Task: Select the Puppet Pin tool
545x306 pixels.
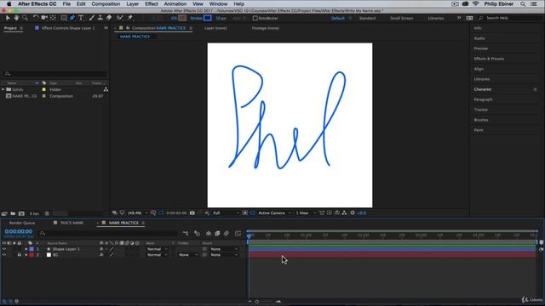Action: (130, 18)
